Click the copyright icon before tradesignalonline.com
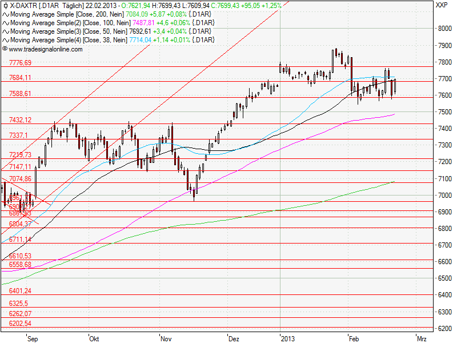The width and height of the screenshot is (457, 343). click(6, 49)
